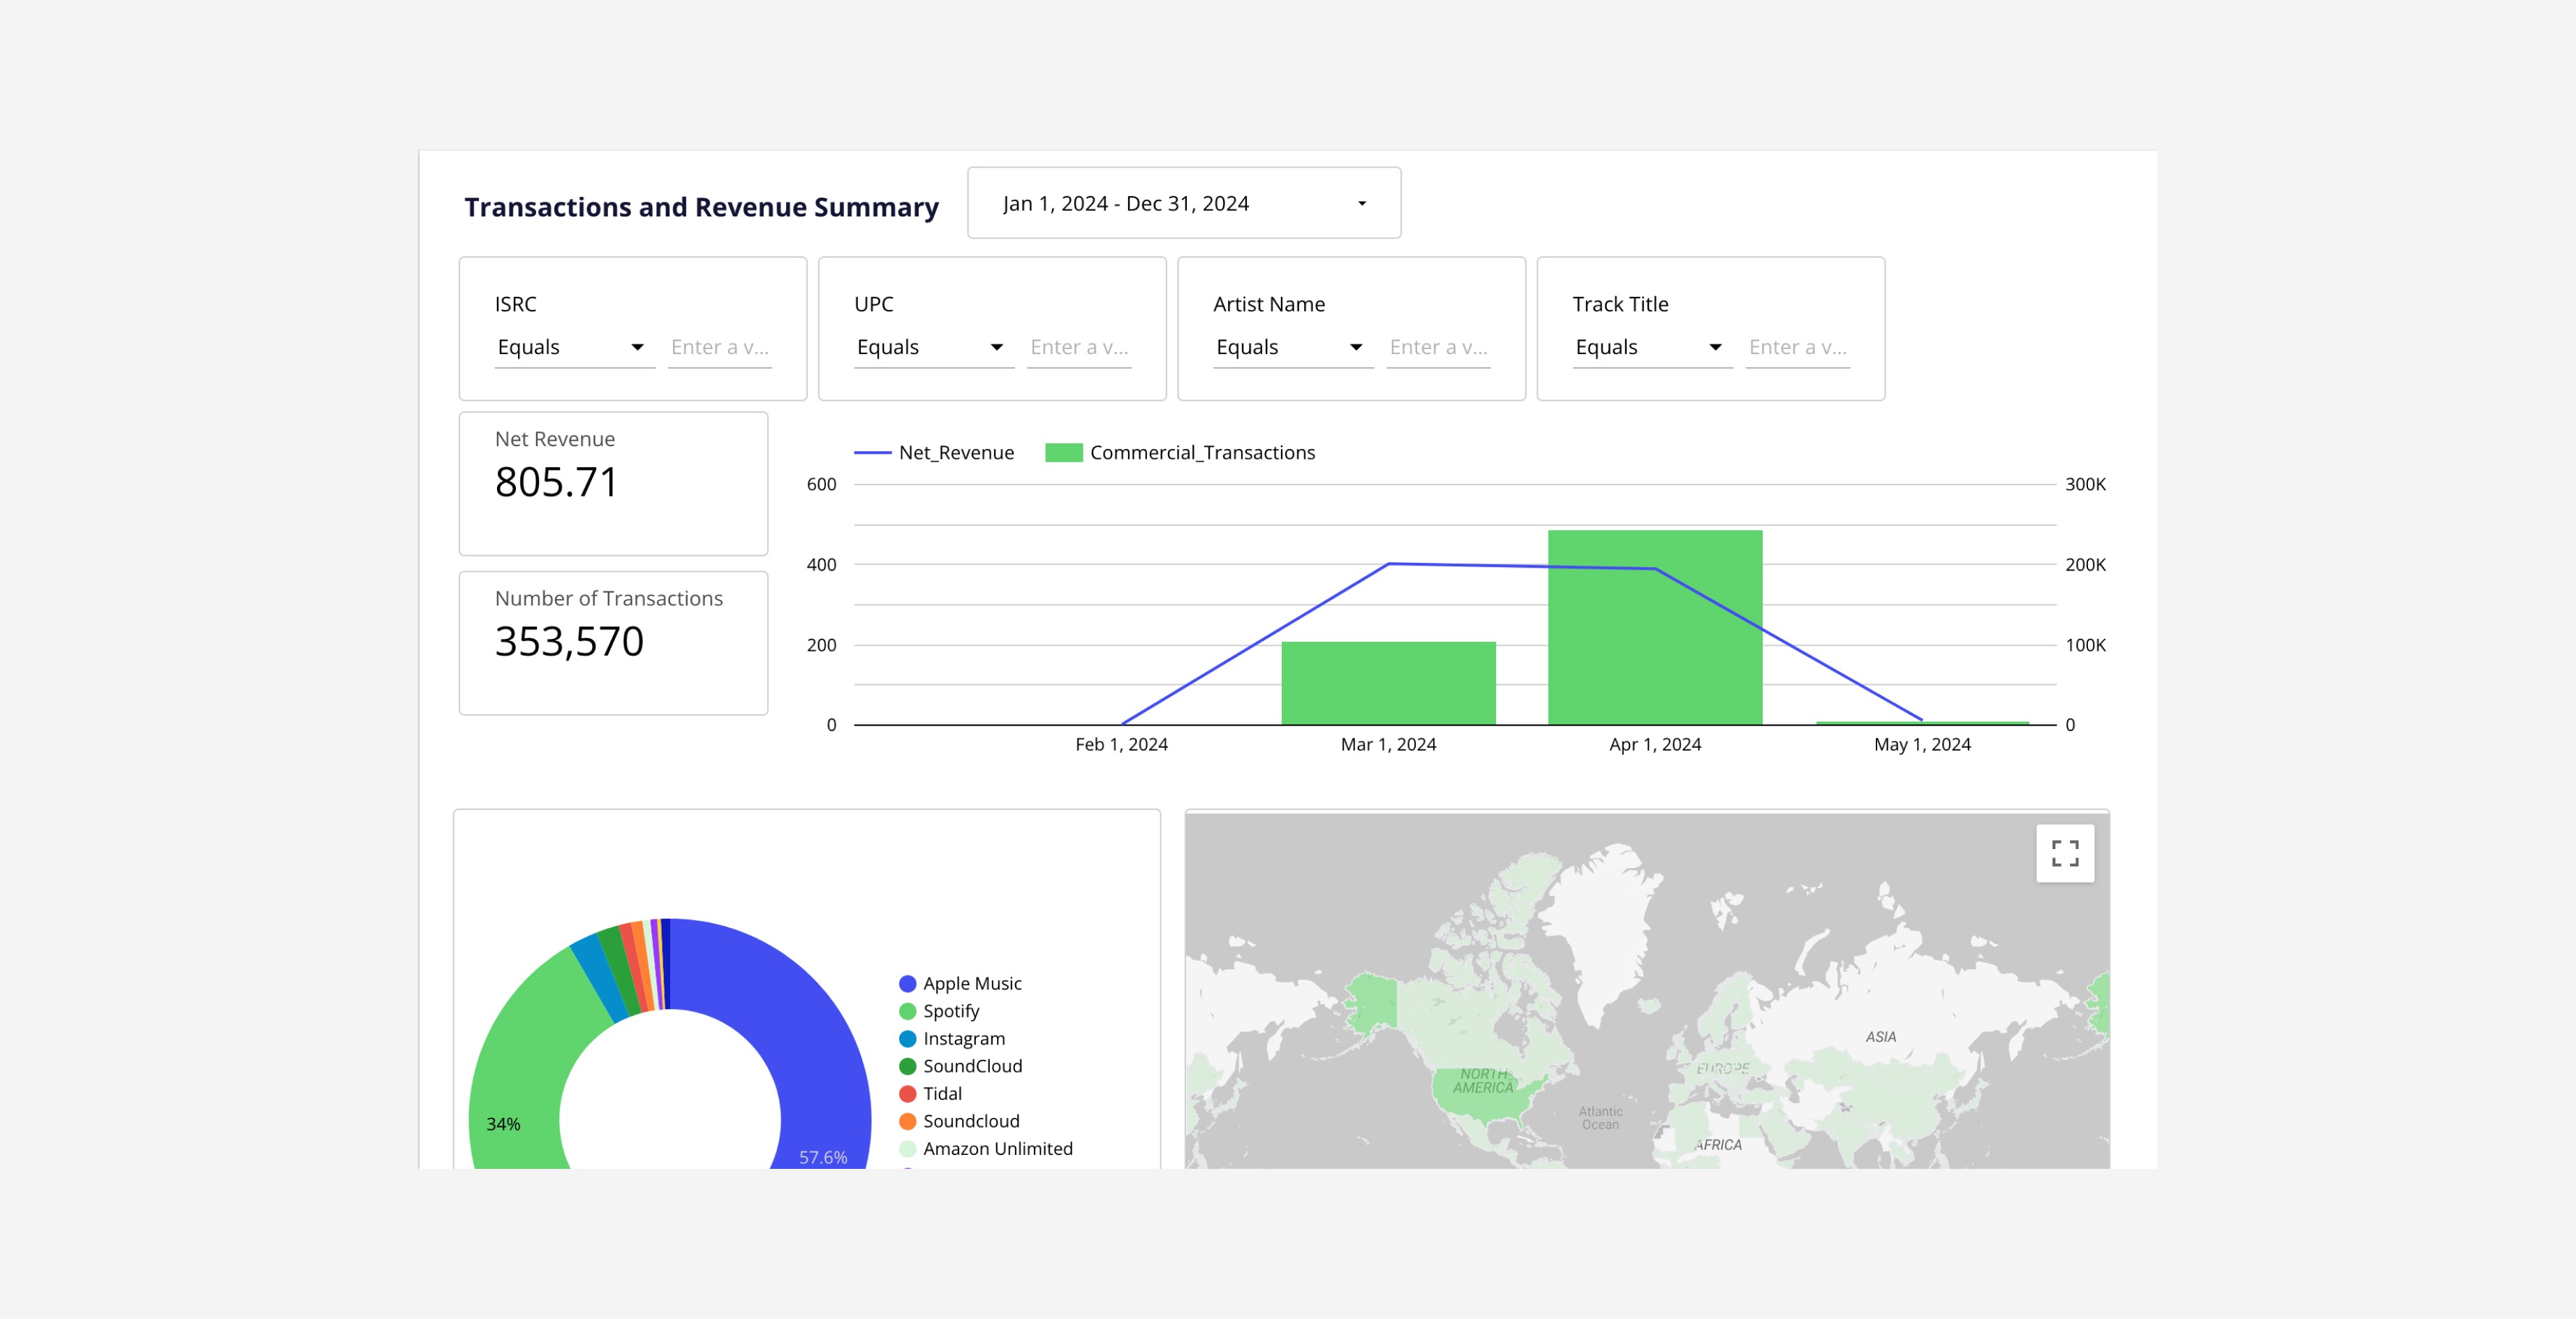2576x1319 pixels.
Task: Select the Amazon Unlimited legend entry
Action: [986, 1149]
